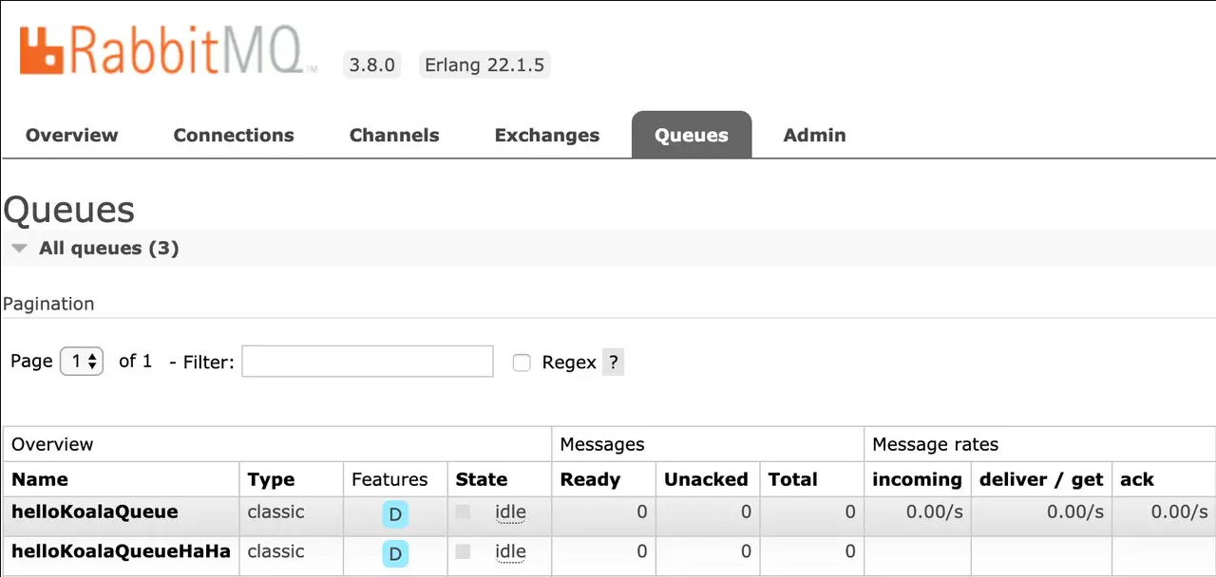Click the D badge for helloKoalaQueue

[x=395, y=514]
